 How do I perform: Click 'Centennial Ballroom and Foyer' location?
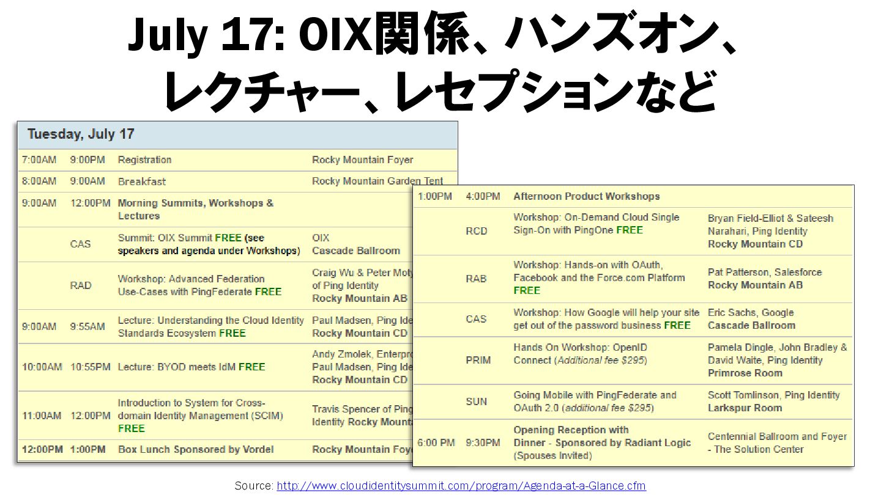pyautogui.click(x=778, y=437)
